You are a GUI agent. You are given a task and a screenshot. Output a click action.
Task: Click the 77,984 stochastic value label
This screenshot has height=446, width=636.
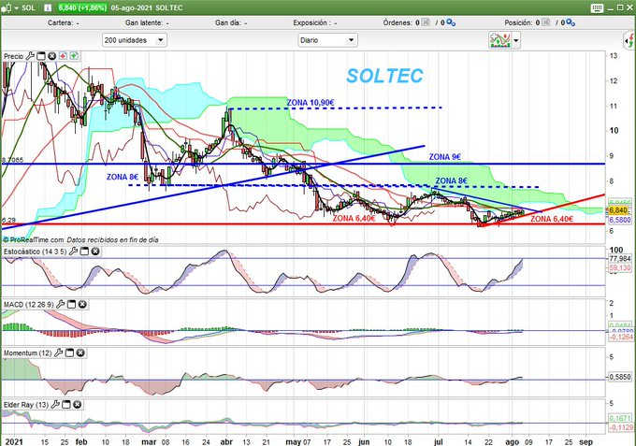(x=620, y=259)
